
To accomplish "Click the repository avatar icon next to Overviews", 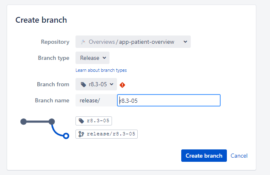I will [x=83, y=42].
